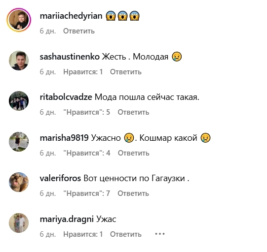This screenshot has height=252, width=267.
Task: Open marisha9819 username link
Action: pos(64,138)
